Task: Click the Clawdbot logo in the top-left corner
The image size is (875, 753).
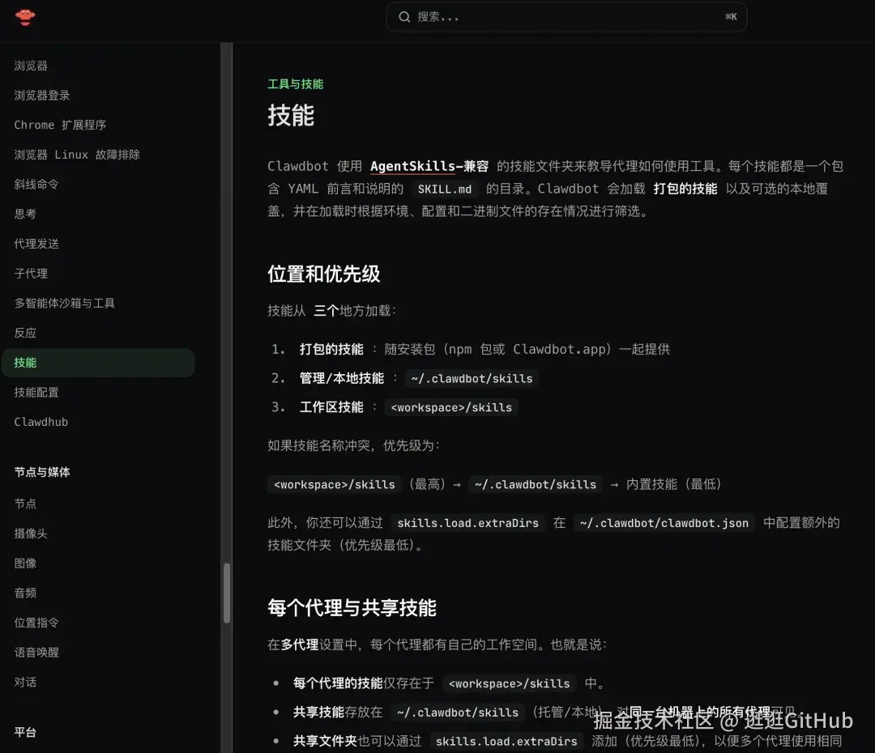Action: [25, 16]
